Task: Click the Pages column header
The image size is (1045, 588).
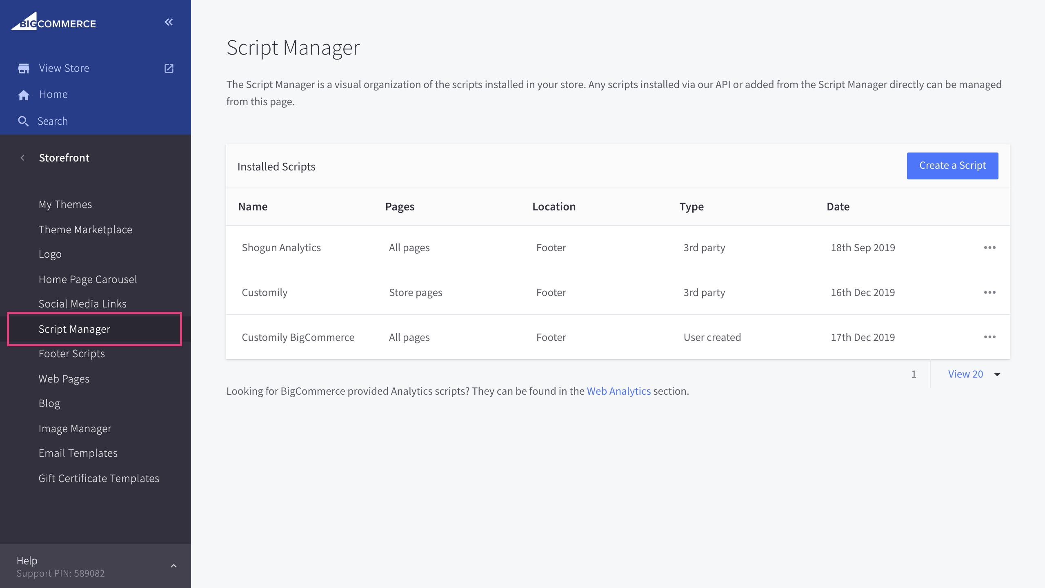Action: coord(400,207)
